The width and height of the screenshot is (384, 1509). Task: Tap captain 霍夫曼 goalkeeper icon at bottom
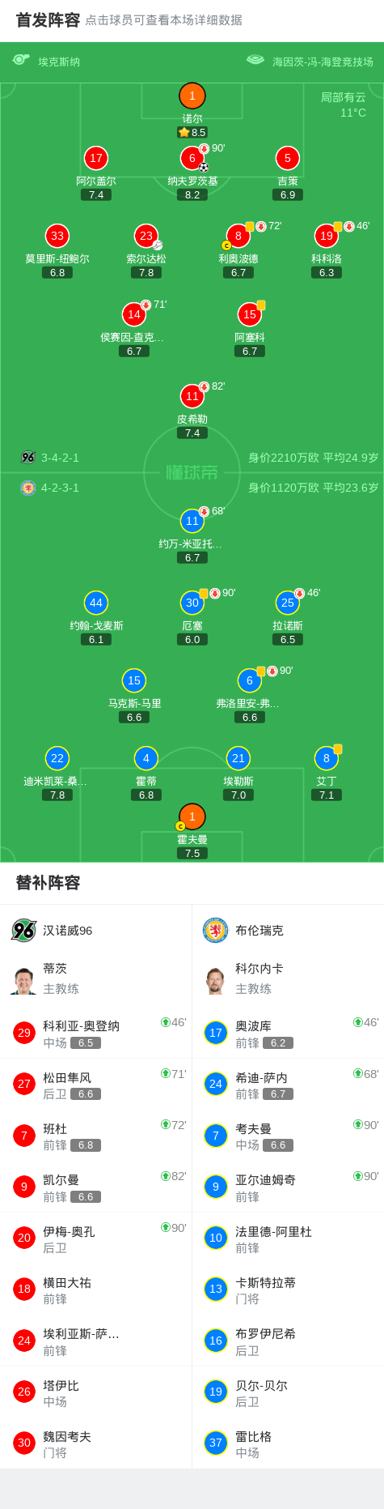192,816
